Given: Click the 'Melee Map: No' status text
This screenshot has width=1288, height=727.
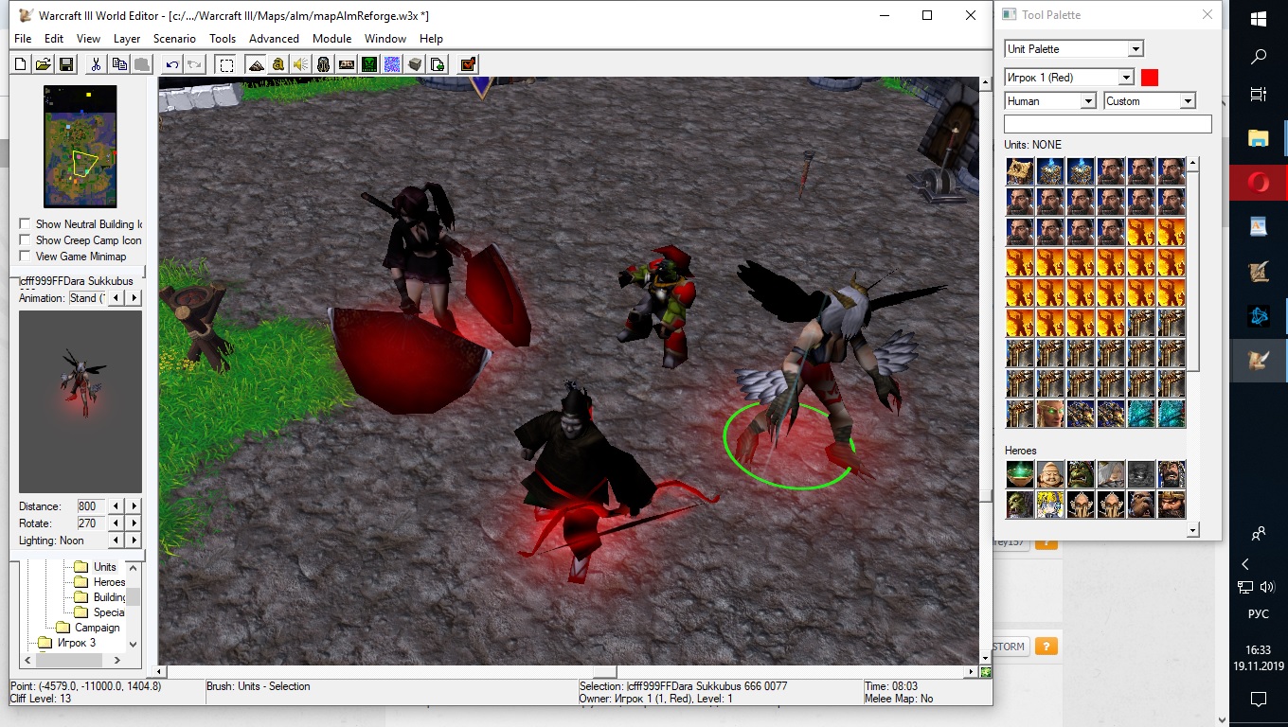Looking at the screenshot, I should [899, 699].
